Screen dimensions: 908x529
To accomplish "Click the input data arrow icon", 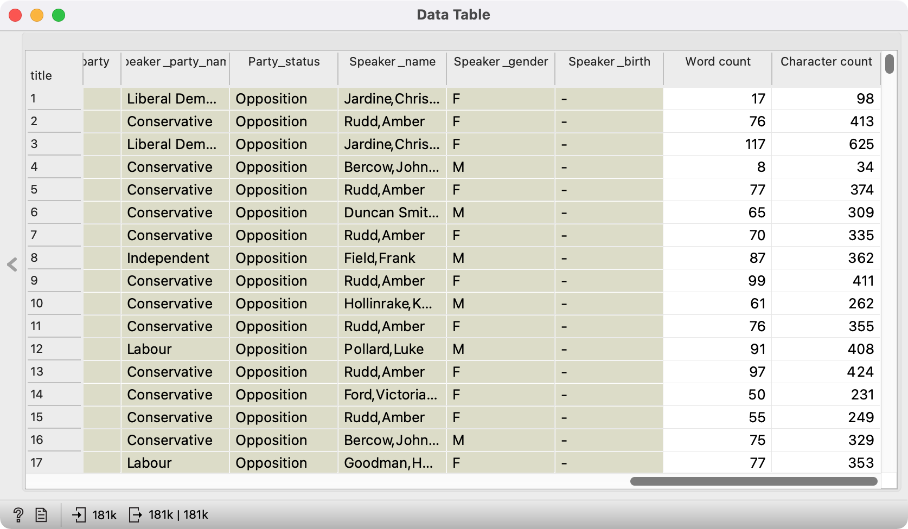I will pos(79,515).
